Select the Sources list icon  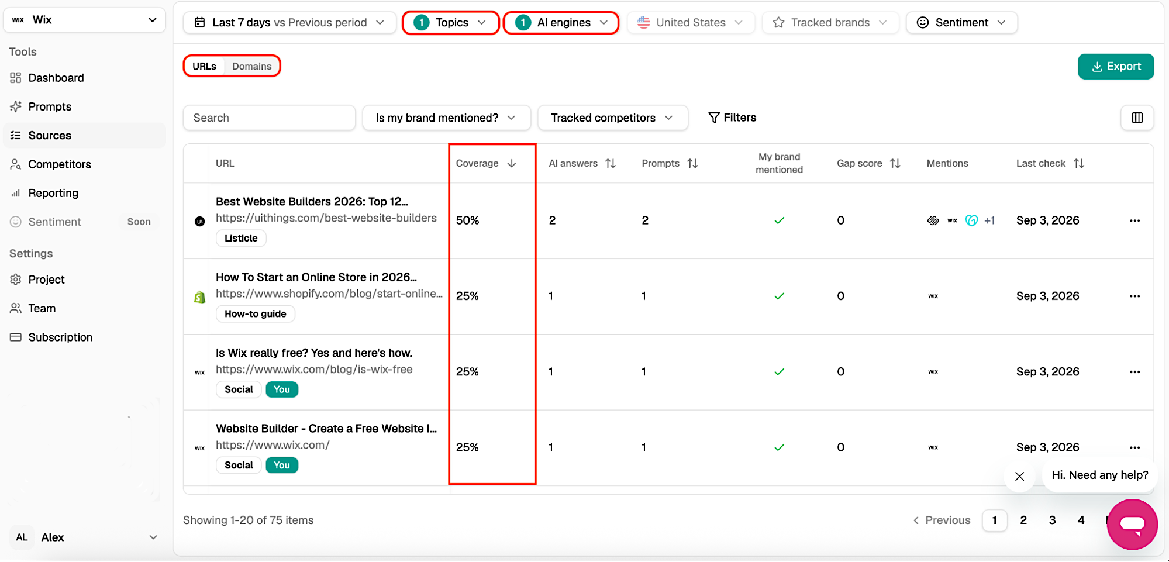point(16,135)
